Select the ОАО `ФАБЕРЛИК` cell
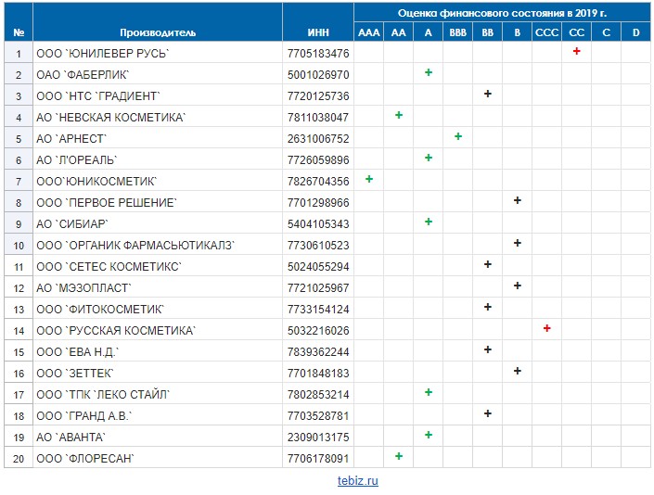Screen dimensions: 654x495 coord(158,74)
